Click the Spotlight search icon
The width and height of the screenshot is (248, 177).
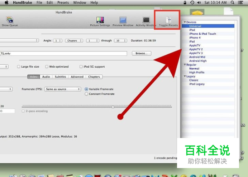[x=232, y=3]
